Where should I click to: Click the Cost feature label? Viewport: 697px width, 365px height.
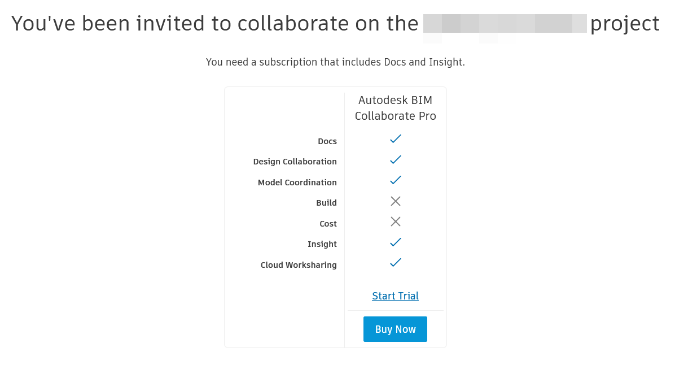[328, 224]
